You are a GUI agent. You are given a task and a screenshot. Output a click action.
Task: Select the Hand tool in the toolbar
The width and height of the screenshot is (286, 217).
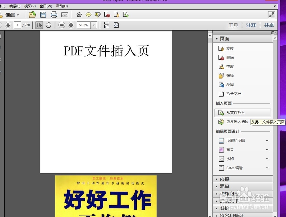49,25
